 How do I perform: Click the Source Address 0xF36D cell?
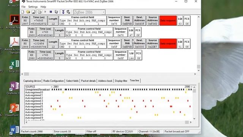(153, 21)
